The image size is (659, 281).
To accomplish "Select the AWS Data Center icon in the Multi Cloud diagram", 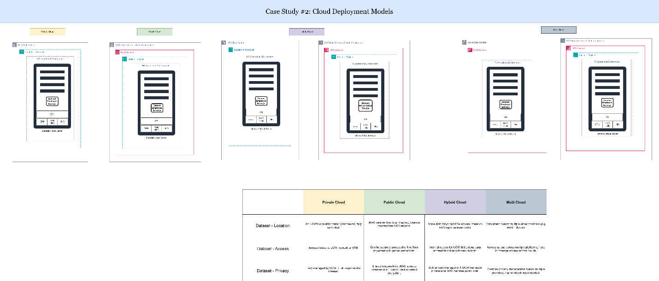I will 563,41.
